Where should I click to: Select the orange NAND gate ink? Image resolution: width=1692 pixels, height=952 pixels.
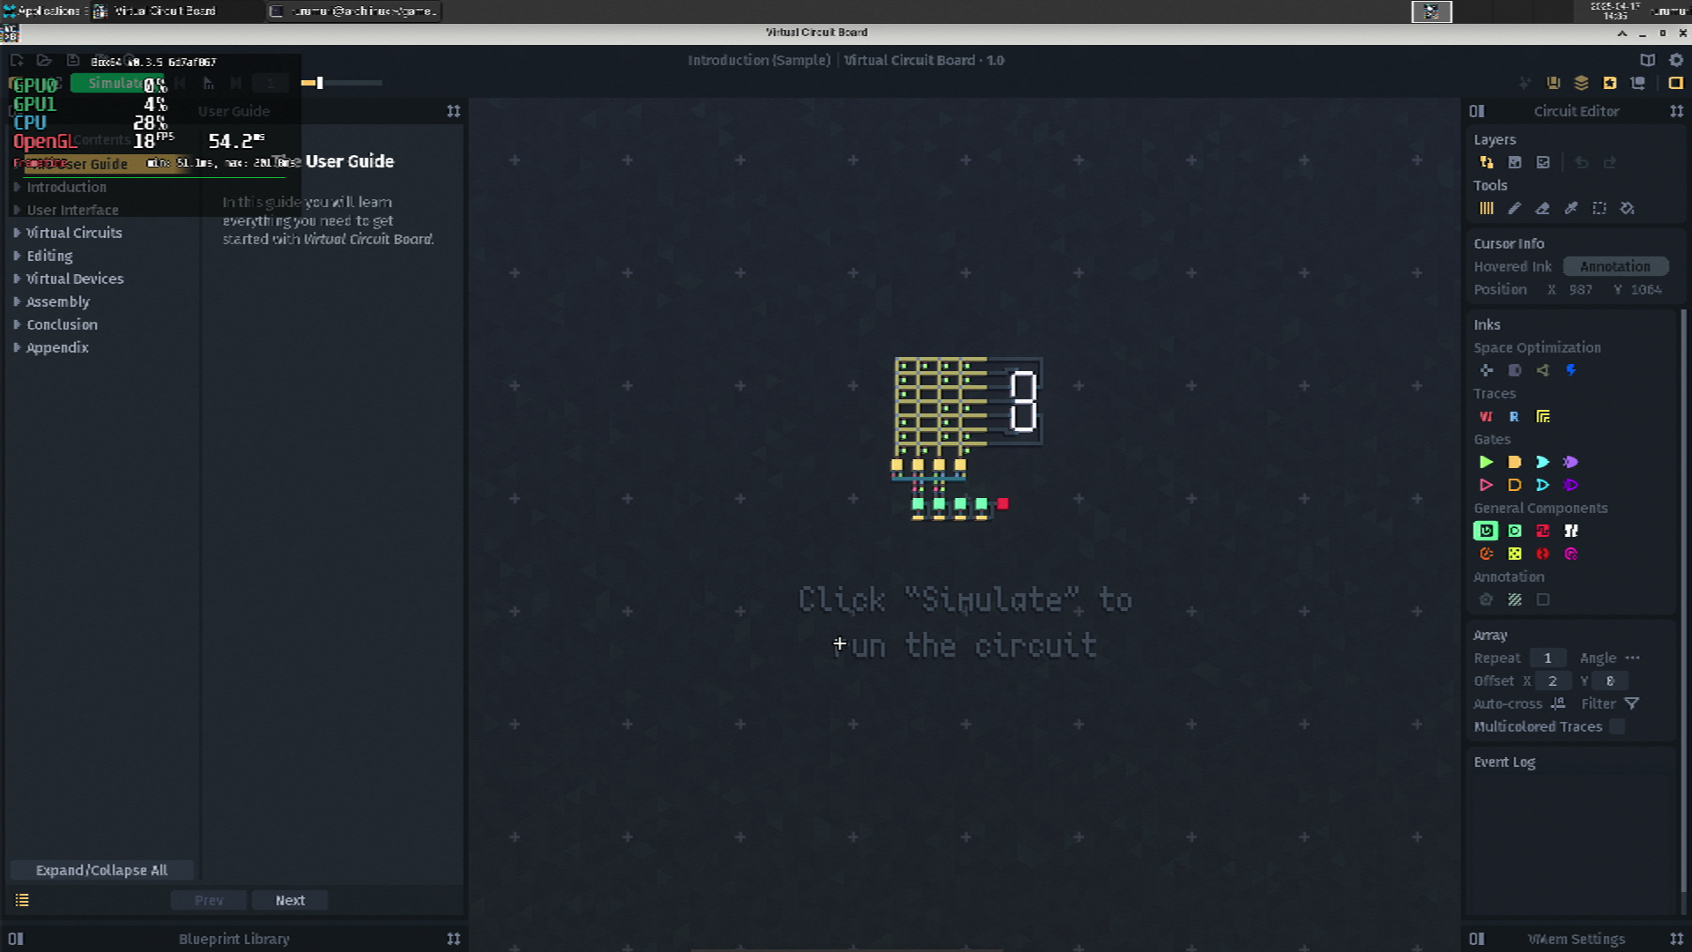[1515, 485]
